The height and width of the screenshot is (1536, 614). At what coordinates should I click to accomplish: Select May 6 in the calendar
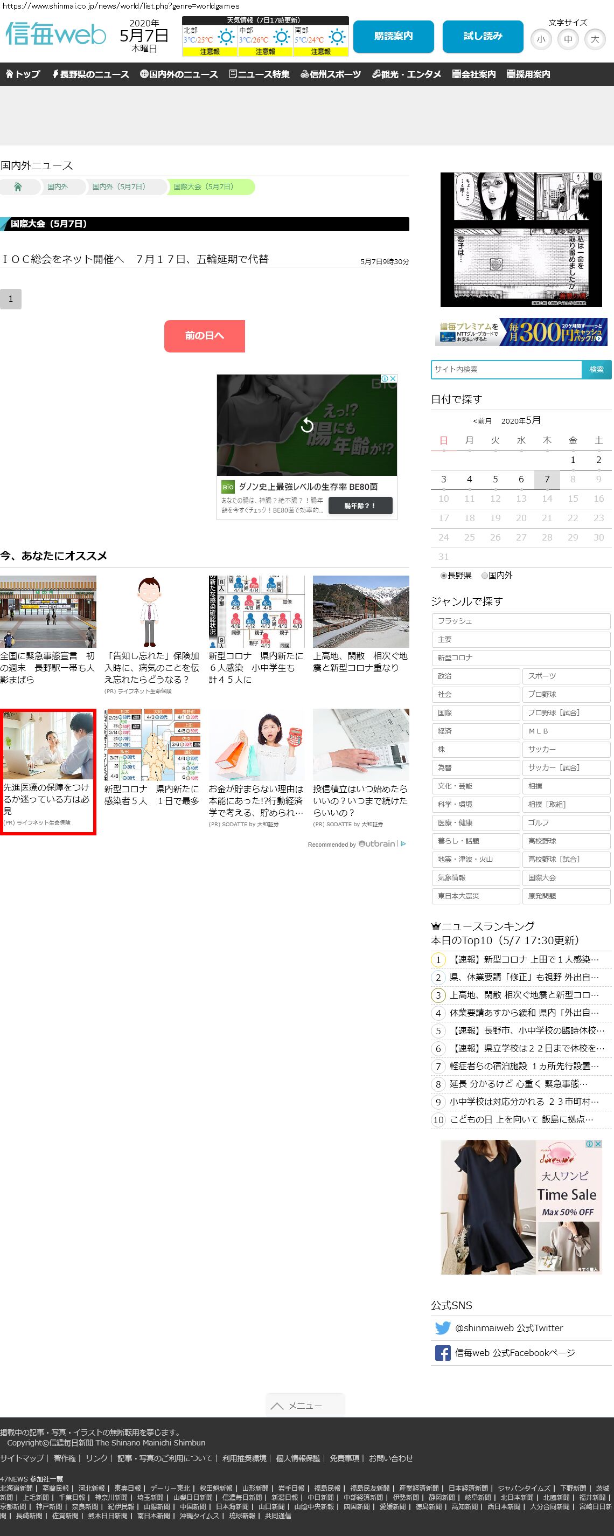[x=520, y=480]
